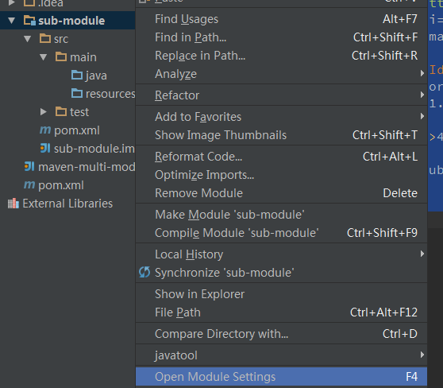Select Show in Explorer entry
Viewport: 443px width, 388px height.
pyautogui.click(x=281, y=294)
